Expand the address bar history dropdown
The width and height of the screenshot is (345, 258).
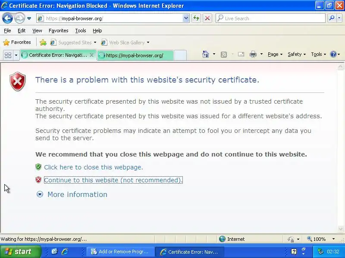pyautogui.click(x=186, y=18)
